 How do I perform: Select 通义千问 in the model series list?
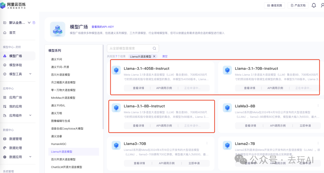tap(56, 59)
